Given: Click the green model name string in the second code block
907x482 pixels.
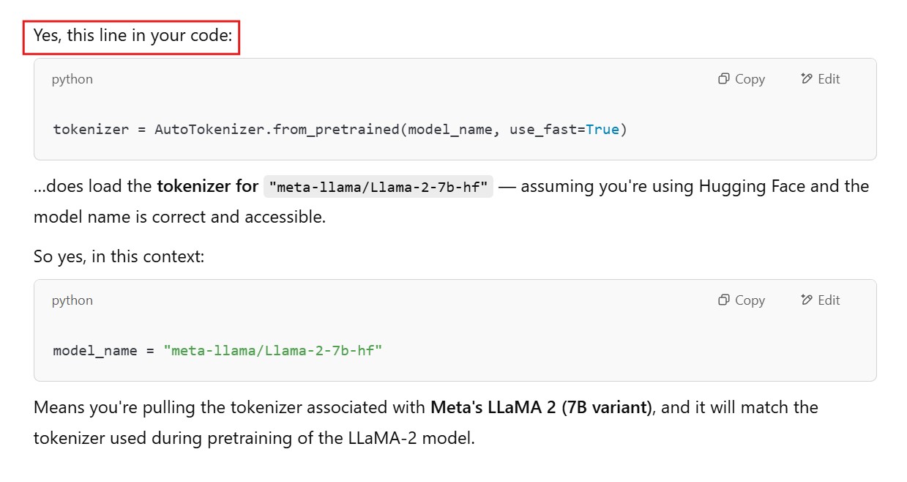Looking at the screenshot, I should pyautogui.click(x=273, y=351).
